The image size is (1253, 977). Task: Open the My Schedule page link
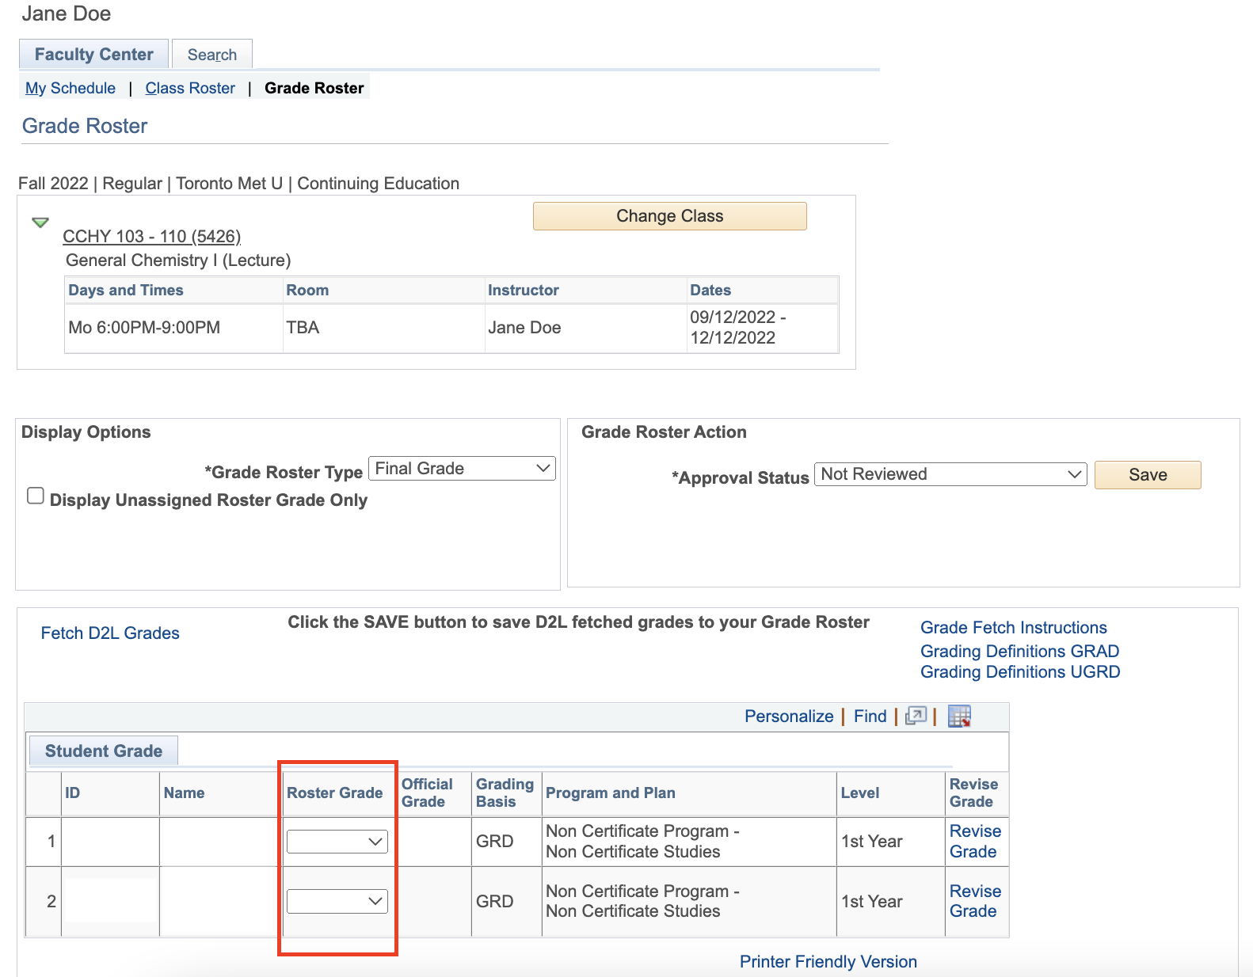coord(70,88)
